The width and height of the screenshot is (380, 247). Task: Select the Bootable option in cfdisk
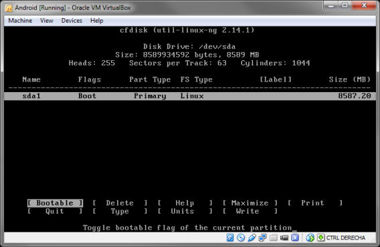pyautogui.click(x=55, y=203)
